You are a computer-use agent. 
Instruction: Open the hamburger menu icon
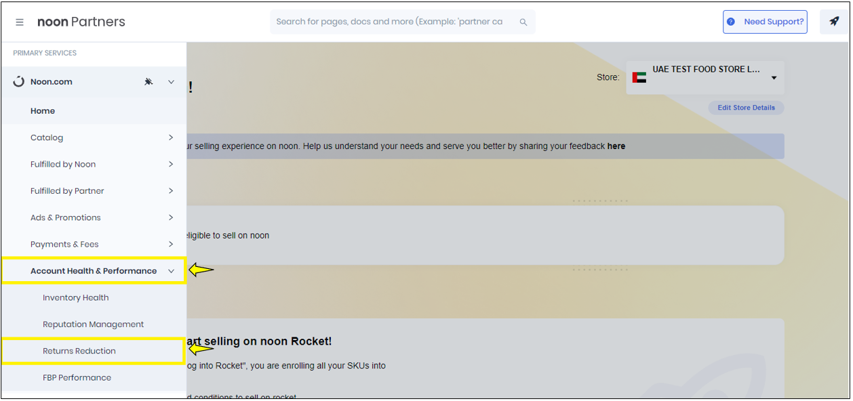click(20, 22)
